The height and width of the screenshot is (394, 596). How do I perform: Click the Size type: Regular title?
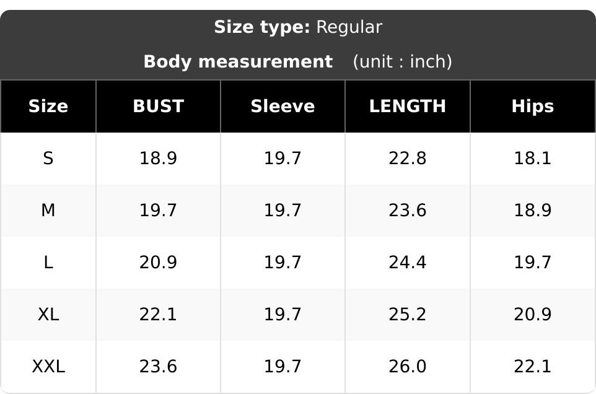coord(298,27)
